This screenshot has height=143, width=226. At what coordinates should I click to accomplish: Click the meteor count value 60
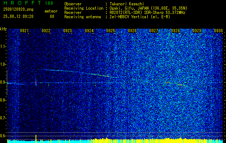tap(52, 16)
